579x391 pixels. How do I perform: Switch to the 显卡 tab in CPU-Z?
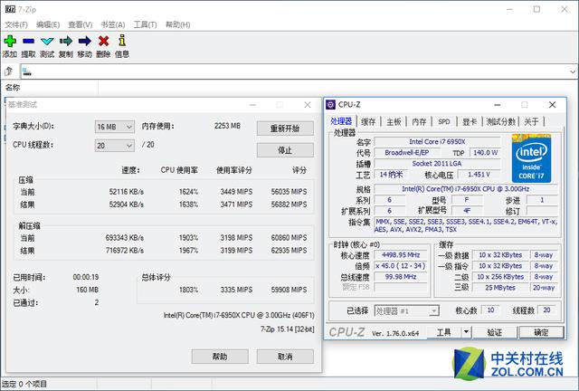(x=470, y=121)
